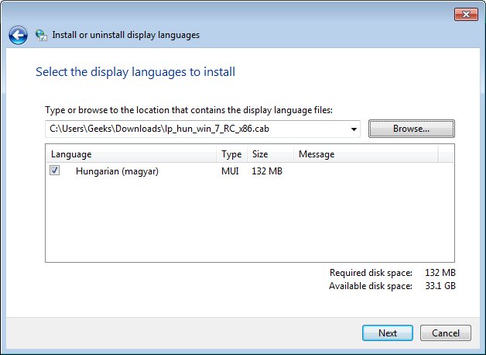486x355 pixels.
Task: Click the Available disk space value
Action: [x=440, y=286]
